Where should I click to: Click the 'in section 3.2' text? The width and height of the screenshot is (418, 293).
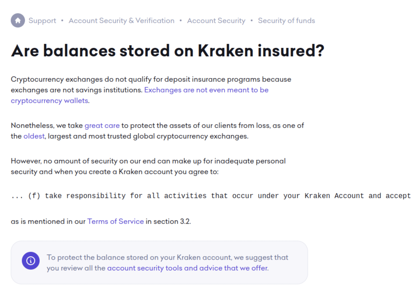point(168,221)
